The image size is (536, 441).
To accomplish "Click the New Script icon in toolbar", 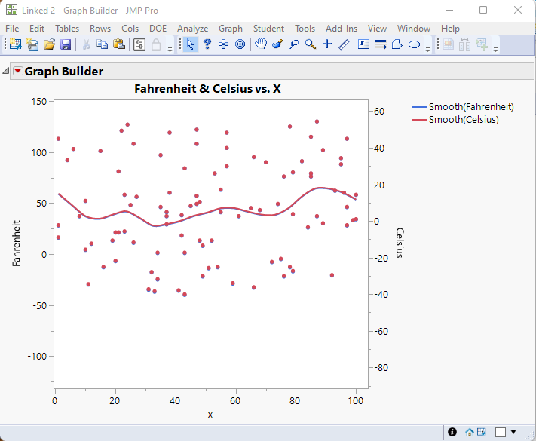I will [32, 44].
